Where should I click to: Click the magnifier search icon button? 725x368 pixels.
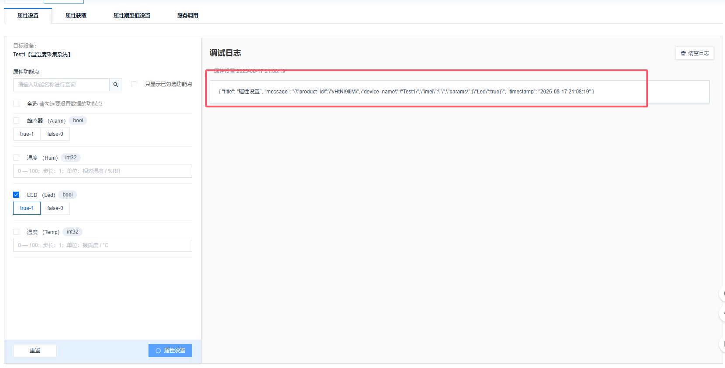pos(116,85)
